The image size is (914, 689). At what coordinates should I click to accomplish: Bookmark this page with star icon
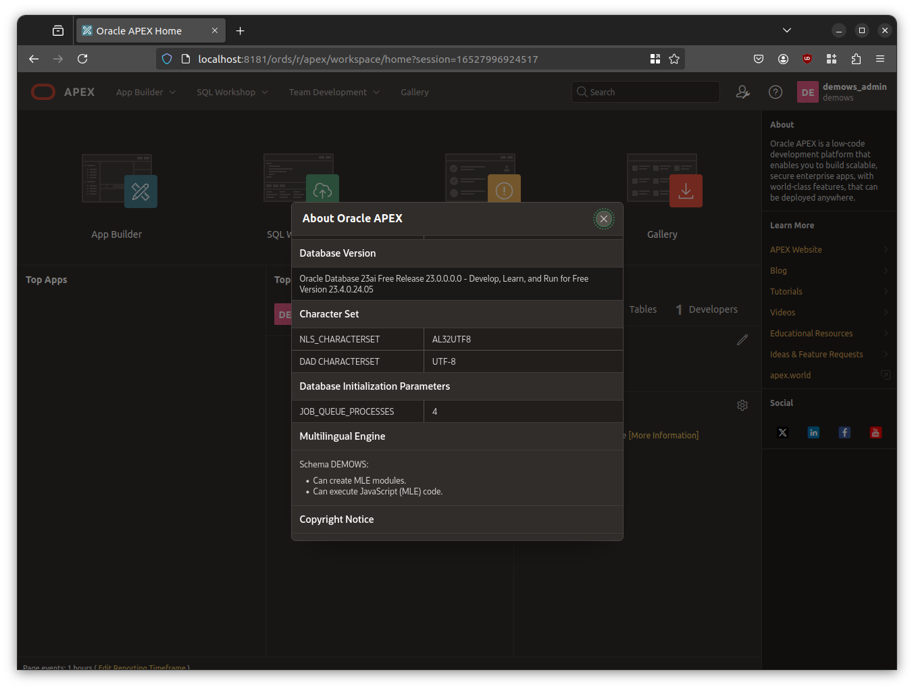(674, 59)
